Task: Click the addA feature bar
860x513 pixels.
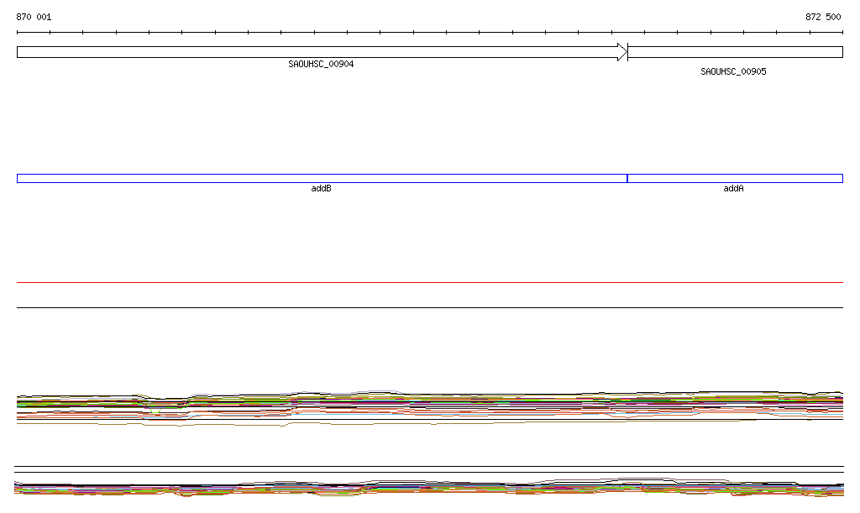Action: (735, 178)
